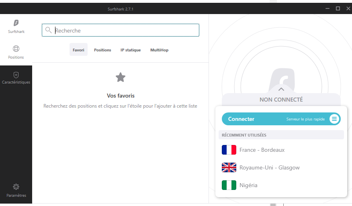This screenshot has height=206, width=352.
Task: Focus the Recherche search field
Action: [x=121, y=30]
